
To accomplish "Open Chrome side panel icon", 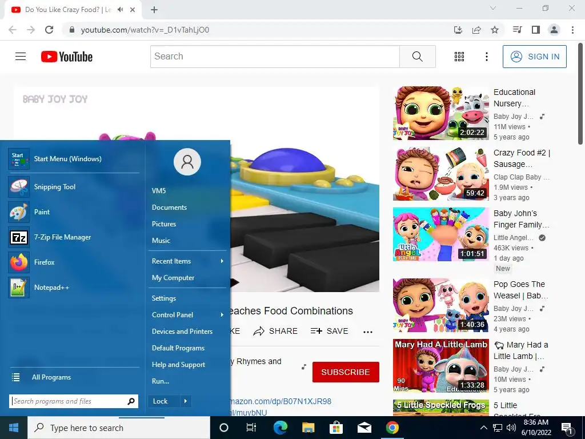I will (x=536, y=30).
